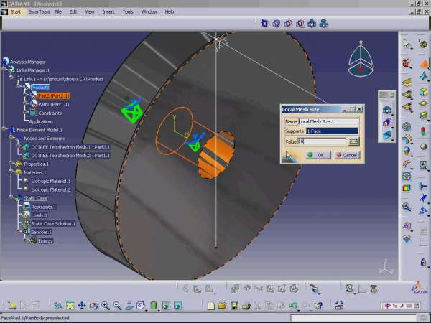Select Part1 (Part1.1) in the tree

[54, 104]
